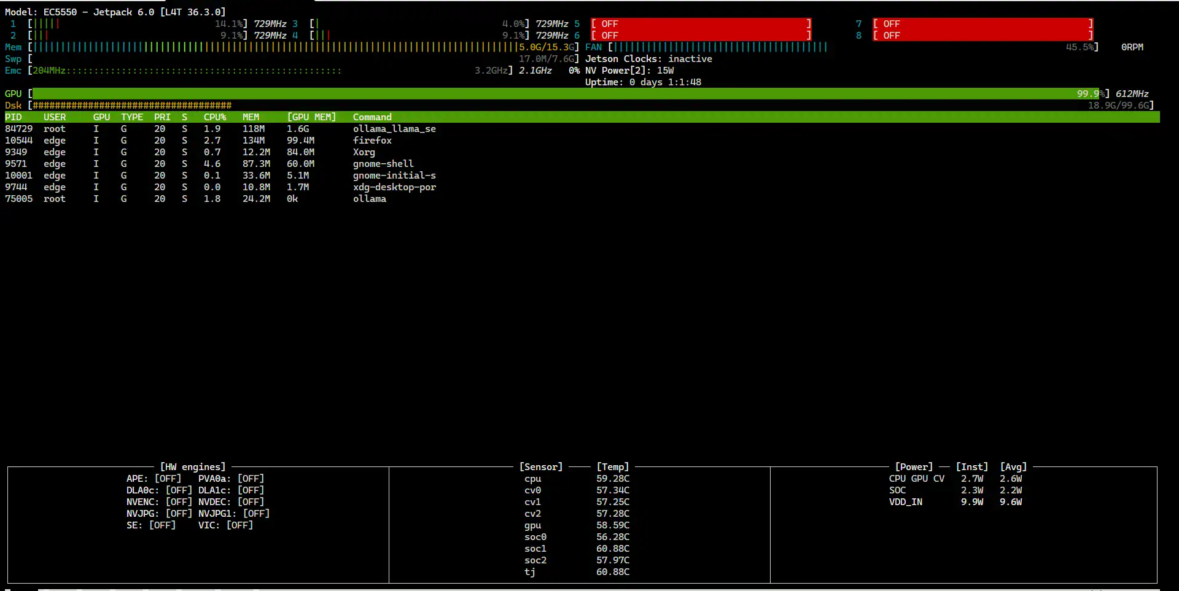The height and width of the screenshot is (591, 1179).
Task: Click the gpu sensor temperature row
Action: [x=577, y=525]
